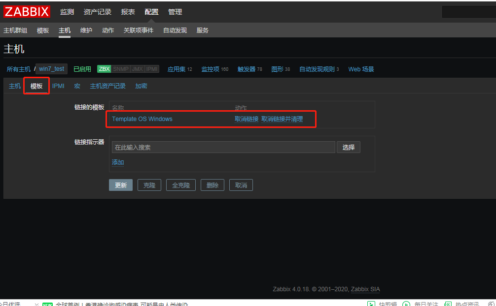Click the 链接的模板 label
Screen dimensions: 496x306
[x=89, y=107]
